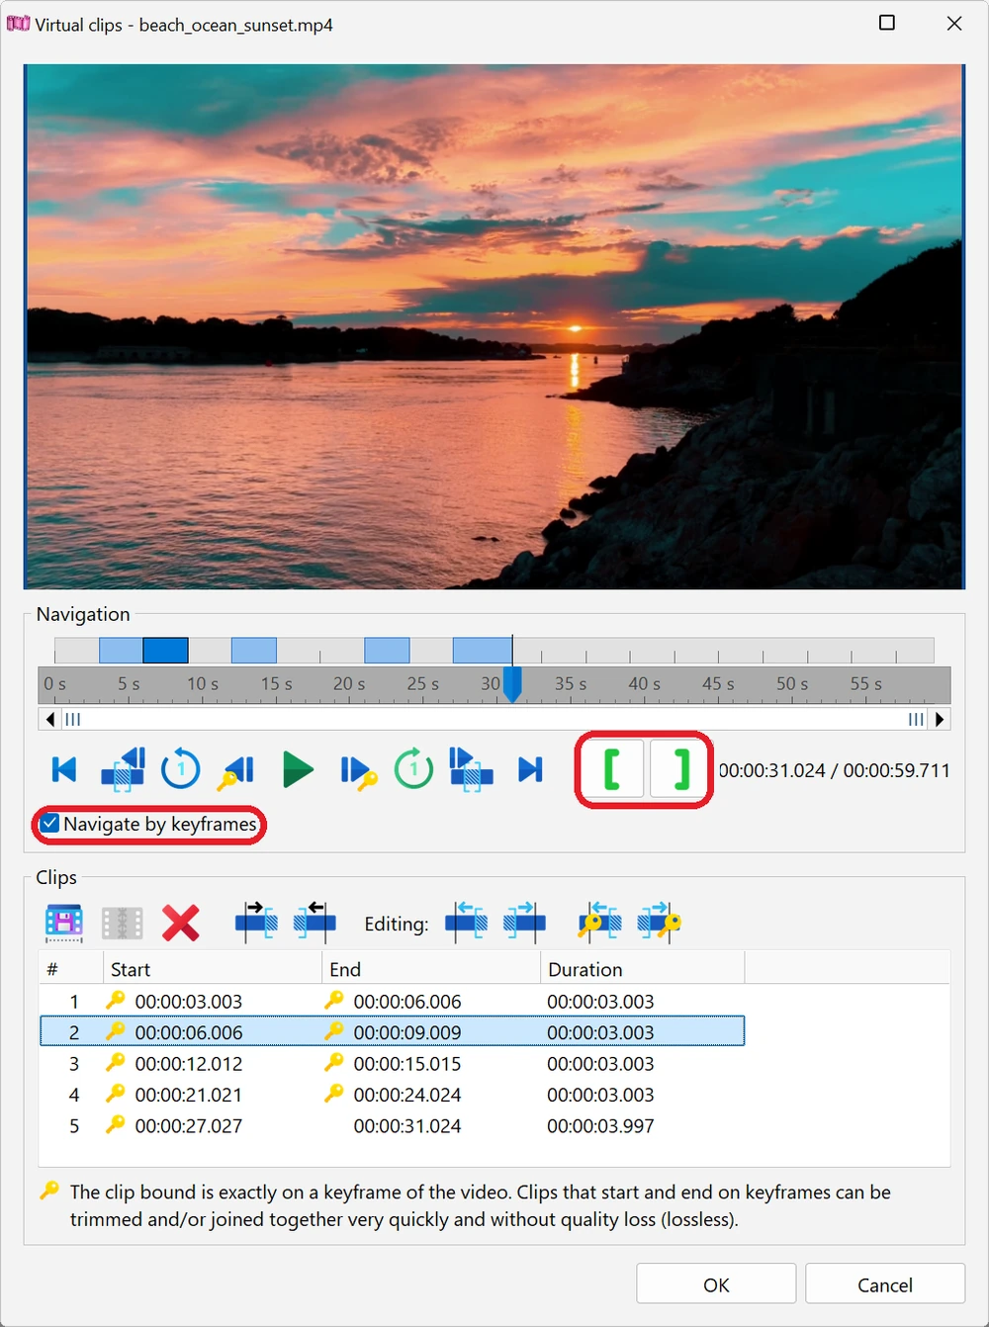Viewport: 989px width, 1327px height.
Task: Select clip 1 starting at 00:00:03.003
Action: click(392, 1001)
